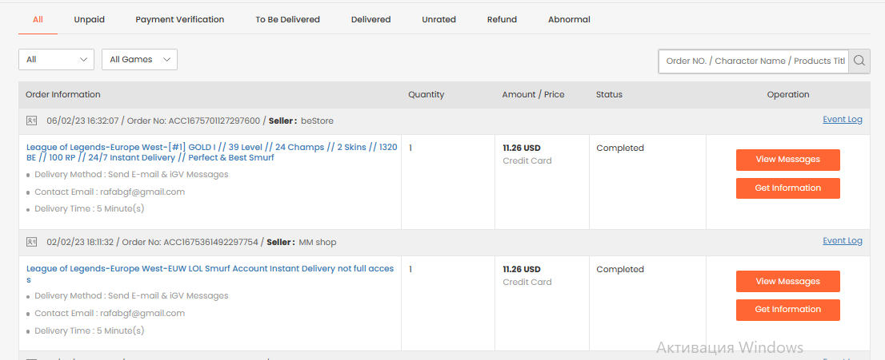Open Event Log for the beStore order

[x=842, y=120]
